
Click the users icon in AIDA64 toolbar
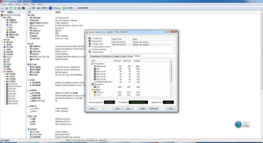click(x=19, y=8)
